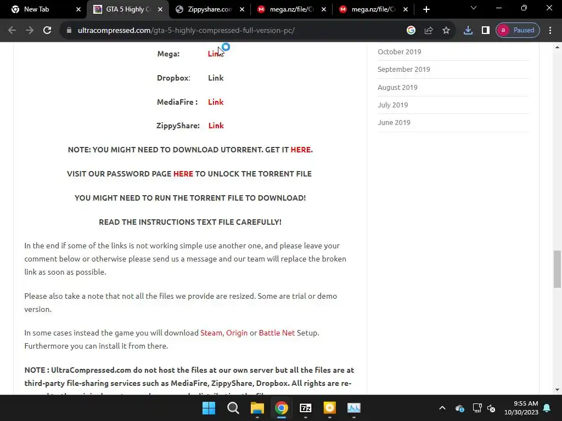
Task: Open Google icon in address bar
Action: pyautogui.click(x=411, y=31)
